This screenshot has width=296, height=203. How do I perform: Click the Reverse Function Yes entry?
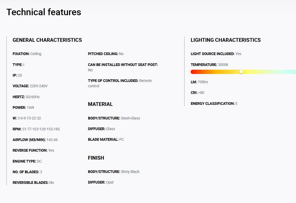33,151
